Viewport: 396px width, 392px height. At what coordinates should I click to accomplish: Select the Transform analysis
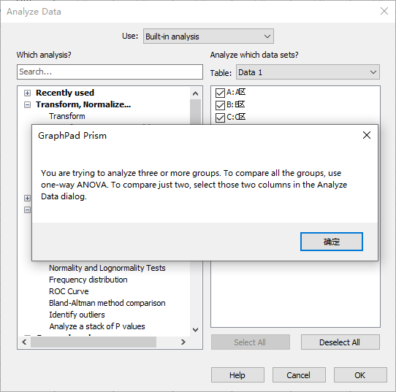click(x=67, y=116)
